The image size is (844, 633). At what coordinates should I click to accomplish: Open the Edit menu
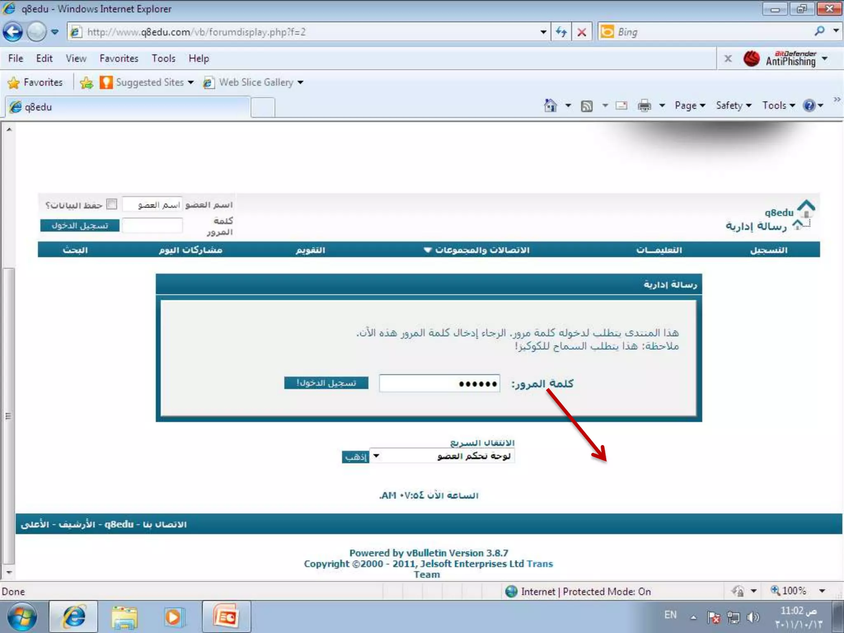click(44, 59)
